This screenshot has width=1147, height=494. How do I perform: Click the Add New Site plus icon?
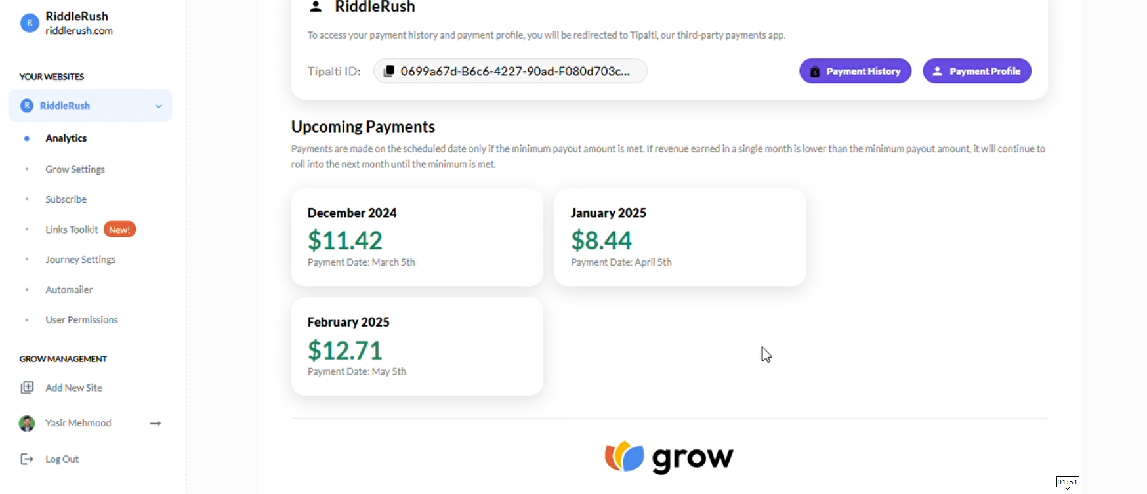pos(27,388)
